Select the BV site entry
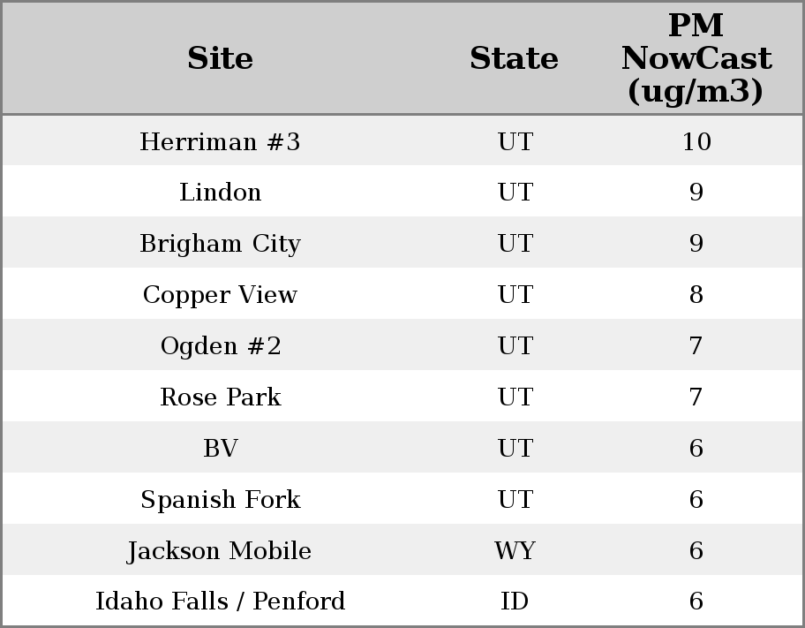Viewport: 805px width, 628px height. (x=220, y=449)
